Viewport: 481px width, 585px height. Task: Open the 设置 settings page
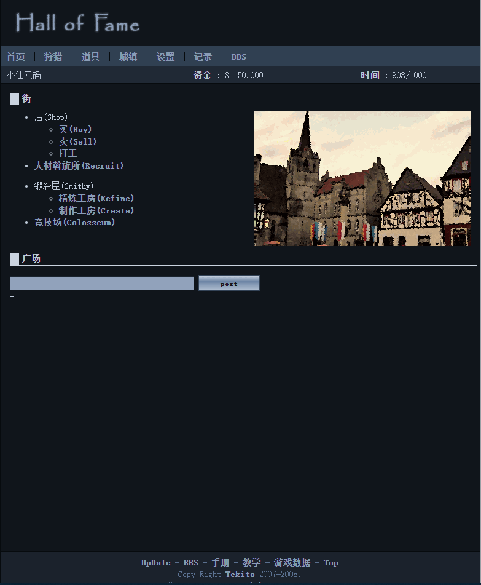tap(165, 57)
